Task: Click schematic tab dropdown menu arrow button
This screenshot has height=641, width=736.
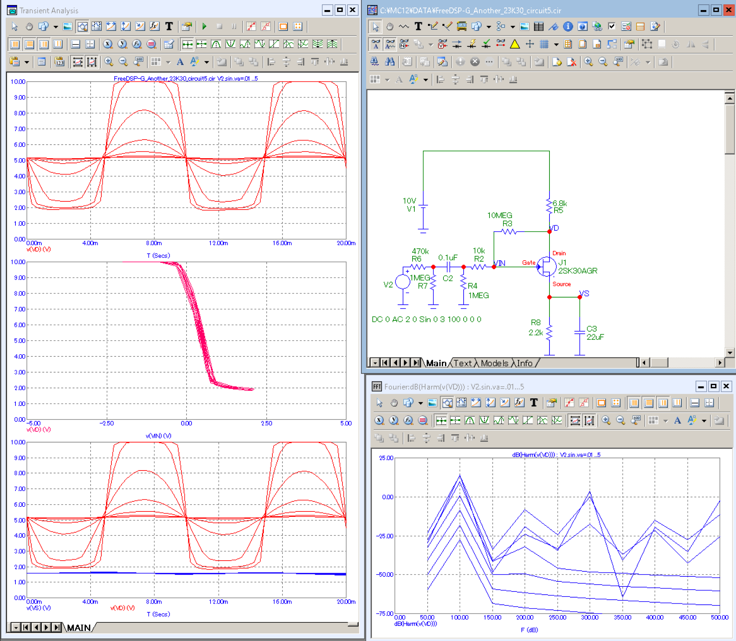Action: (375, 363)
